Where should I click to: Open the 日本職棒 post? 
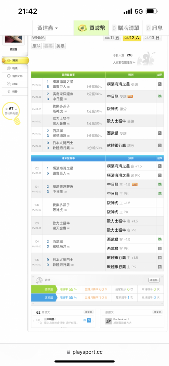[61, 321]
